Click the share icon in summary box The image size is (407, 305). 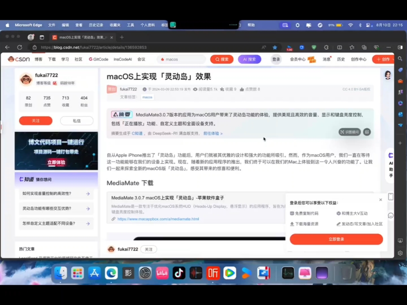(367, 132)
